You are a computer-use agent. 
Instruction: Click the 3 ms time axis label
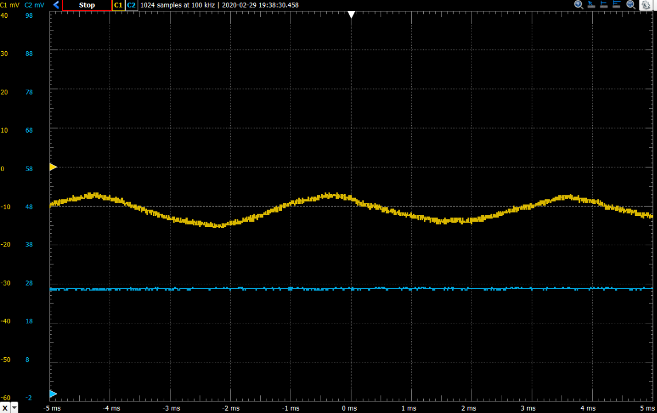(528, 408)
